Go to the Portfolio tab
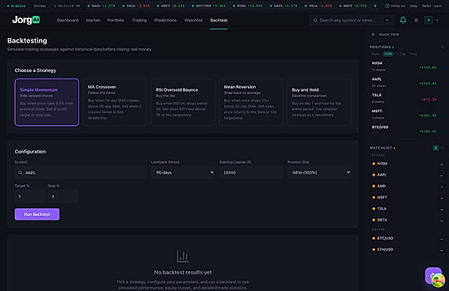The height and width of the screenshot is (291, 449). pos(116,21)
